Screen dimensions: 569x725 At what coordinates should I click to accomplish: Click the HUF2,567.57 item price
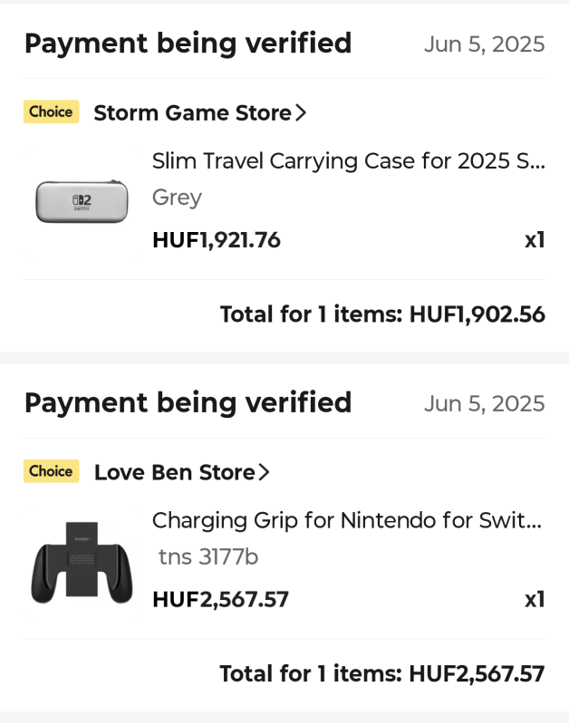click(220, 599)
